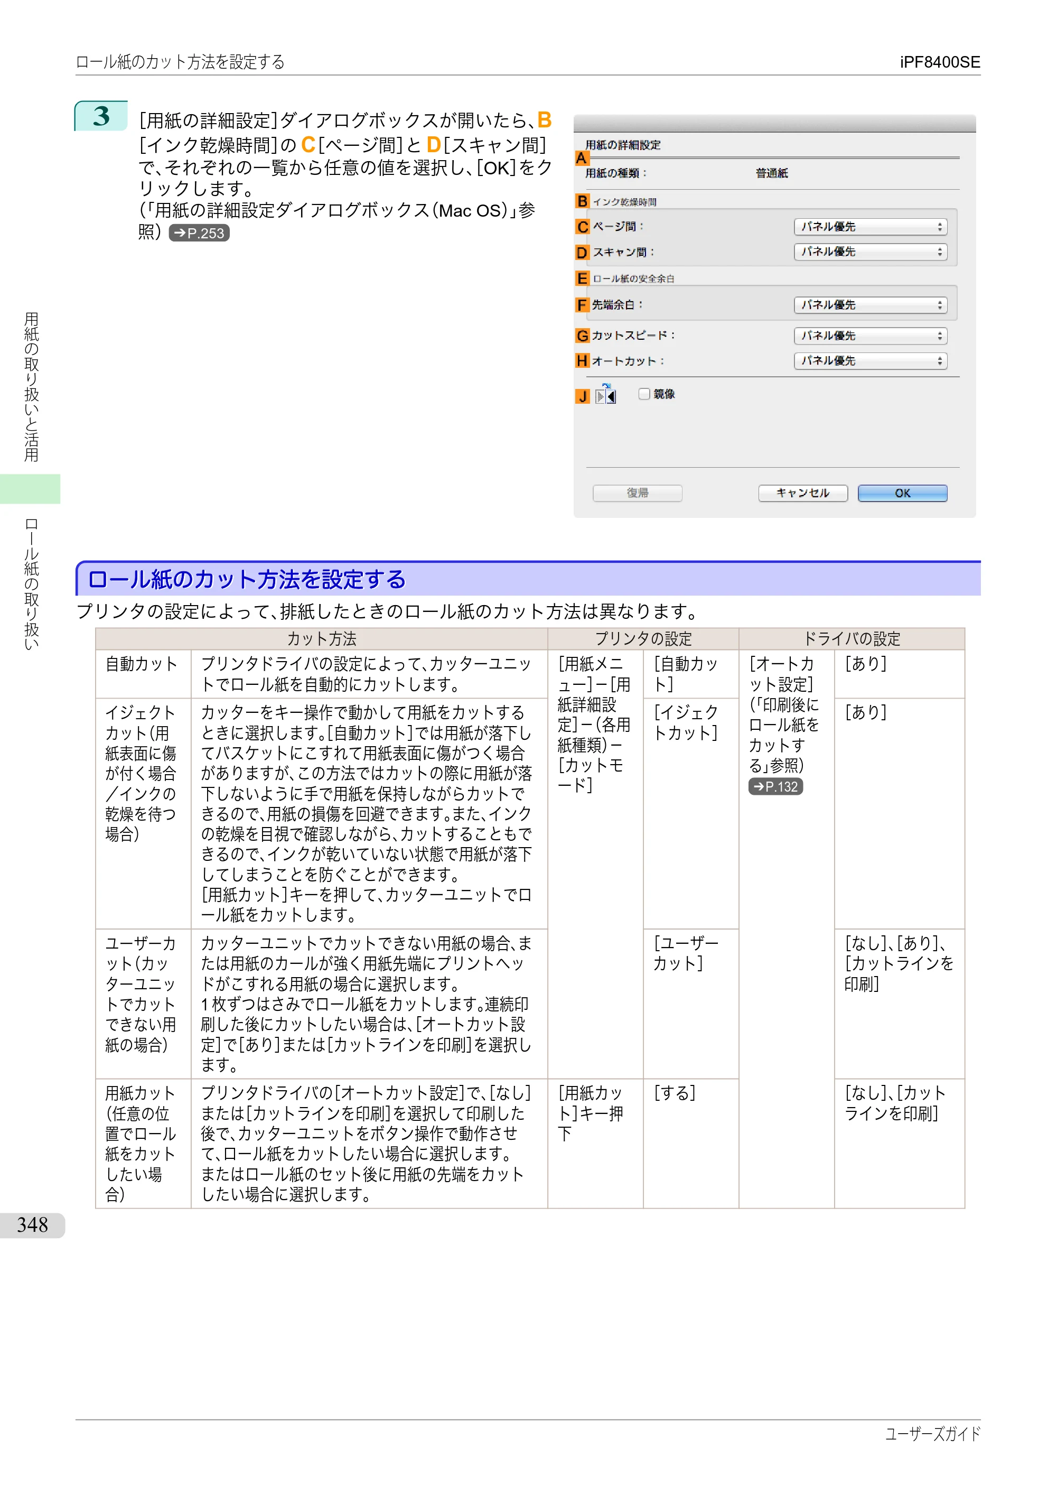
Task: Follow the →P.253 page link
Action: pyautogui.click(x=199, y=233)
